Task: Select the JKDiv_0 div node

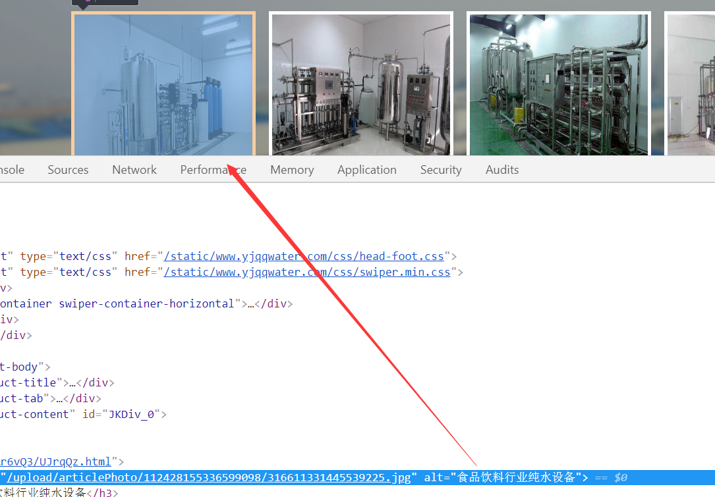Action: pos(79,414)
